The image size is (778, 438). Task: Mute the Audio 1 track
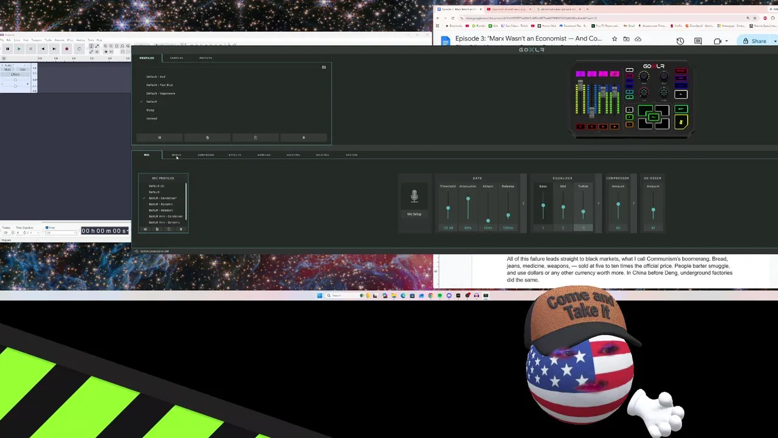point(8,69)
